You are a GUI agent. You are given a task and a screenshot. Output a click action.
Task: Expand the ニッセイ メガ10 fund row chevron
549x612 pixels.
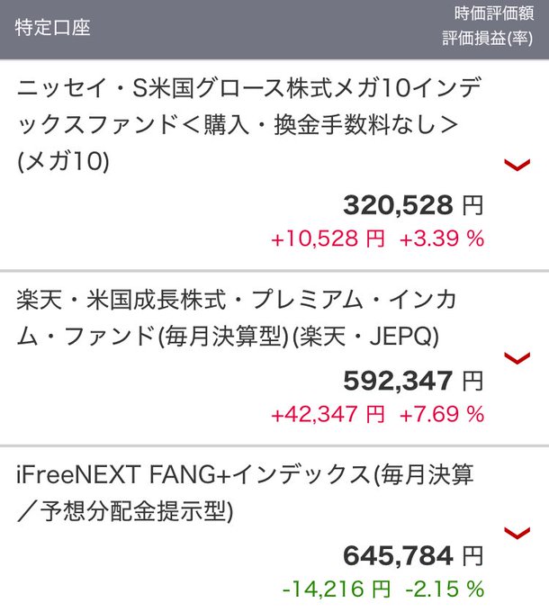click(x=517, y=164)
